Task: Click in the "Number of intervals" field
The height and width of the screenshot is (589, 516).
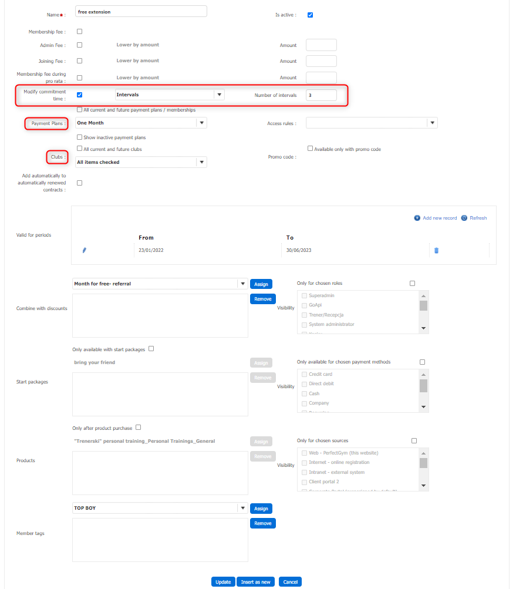Action: click(x=321, y=94)
